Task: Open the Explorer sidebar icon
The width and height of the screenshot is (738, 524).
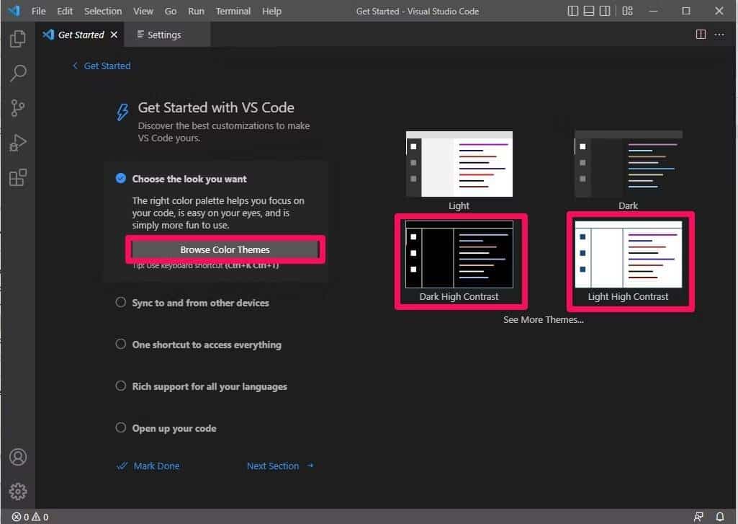Action: (x=17, y=38)
